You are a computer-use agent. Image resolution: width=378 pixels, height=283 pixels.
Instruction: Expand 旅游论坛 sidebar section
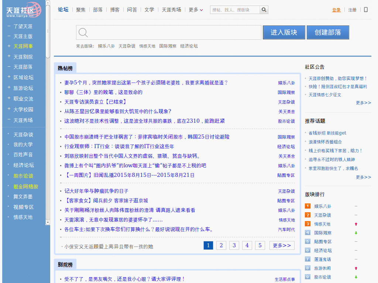click(x=9, y=87)
